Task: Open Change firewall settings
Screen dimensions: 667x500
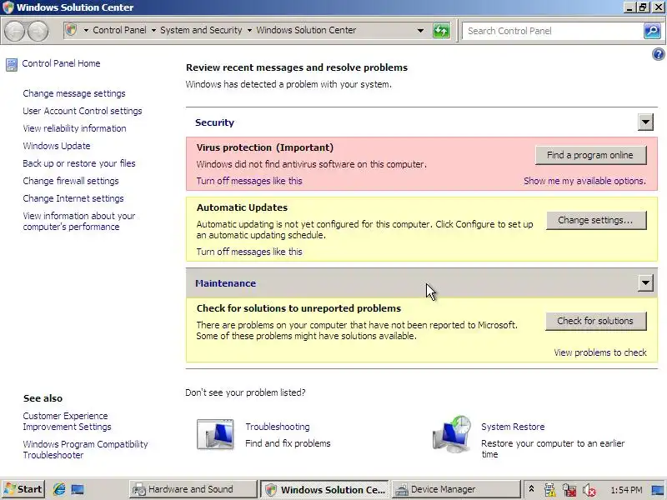Action: [71, 181]
